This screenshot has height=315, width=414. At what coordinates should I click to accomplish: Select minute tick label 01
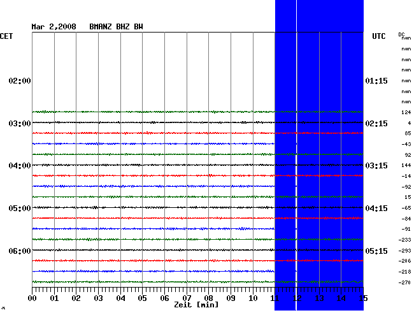(54, 298)
